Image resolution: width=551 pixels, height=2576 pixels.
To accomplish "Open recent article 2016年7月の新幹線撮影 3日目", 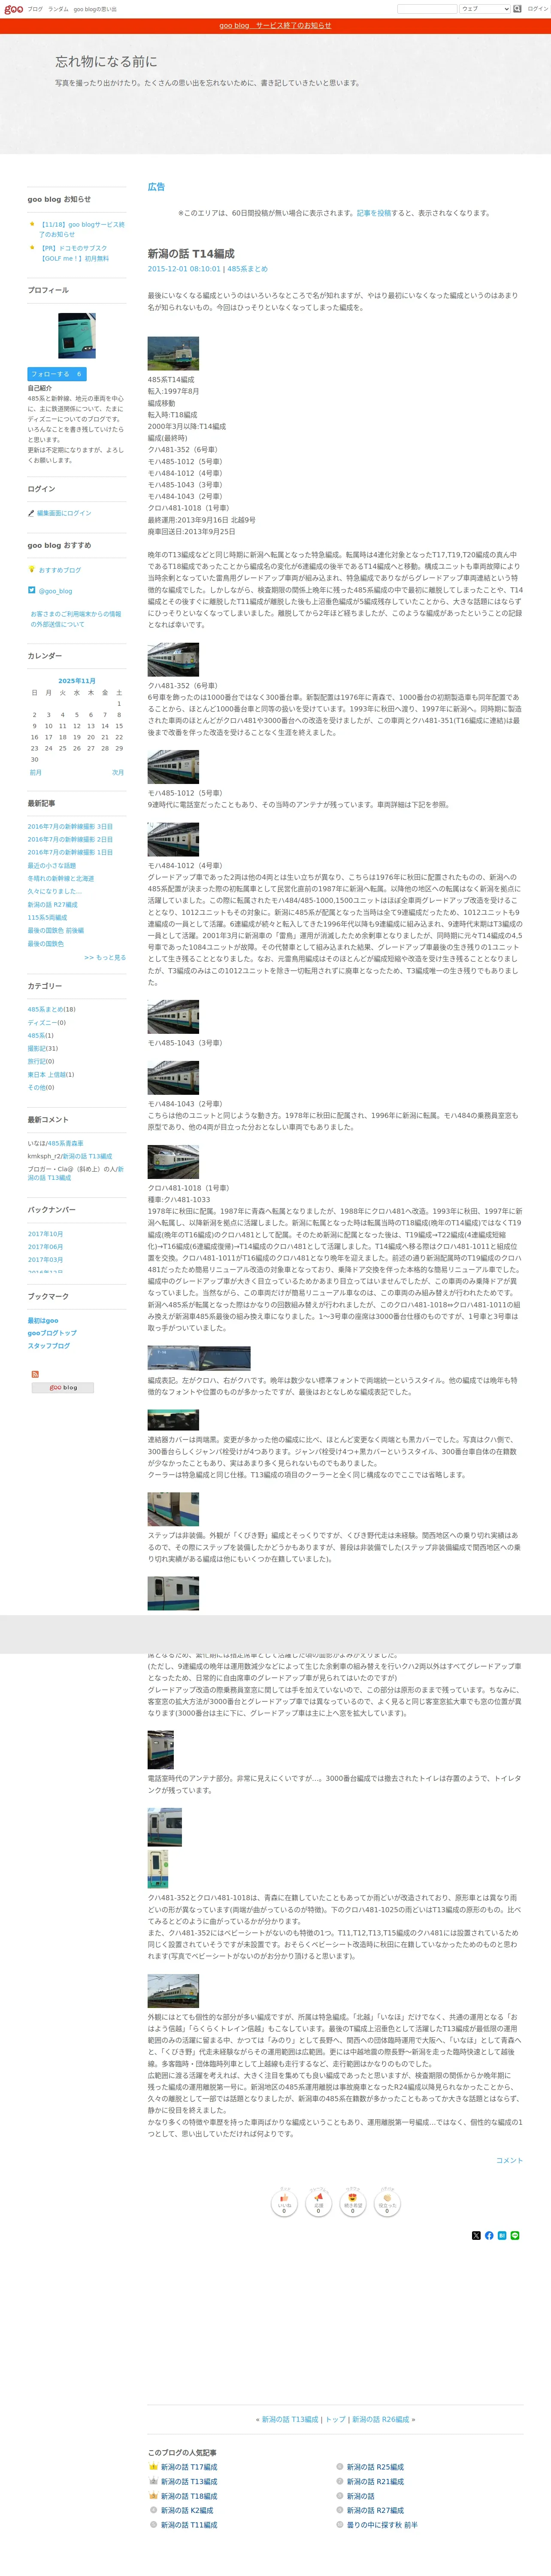I will tap(70, 827).
